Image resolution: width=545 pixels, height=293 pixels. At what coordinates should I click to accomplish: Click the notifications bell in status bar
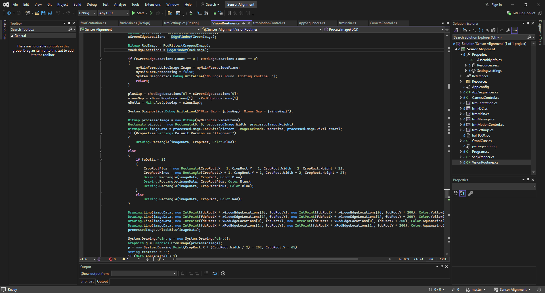539,290
